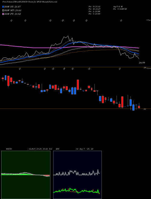Click the 'ADX' panel heading

(x=57, y=149)
